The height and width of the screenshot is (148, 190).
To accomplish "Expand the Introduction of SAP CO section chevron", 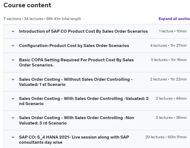I will (x=13, y=31).
